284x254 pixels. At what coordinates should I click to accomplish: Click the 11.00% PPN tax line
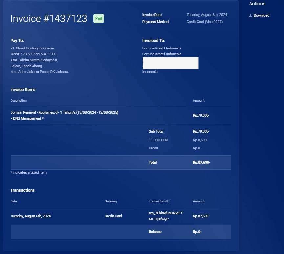coord(158,140)
